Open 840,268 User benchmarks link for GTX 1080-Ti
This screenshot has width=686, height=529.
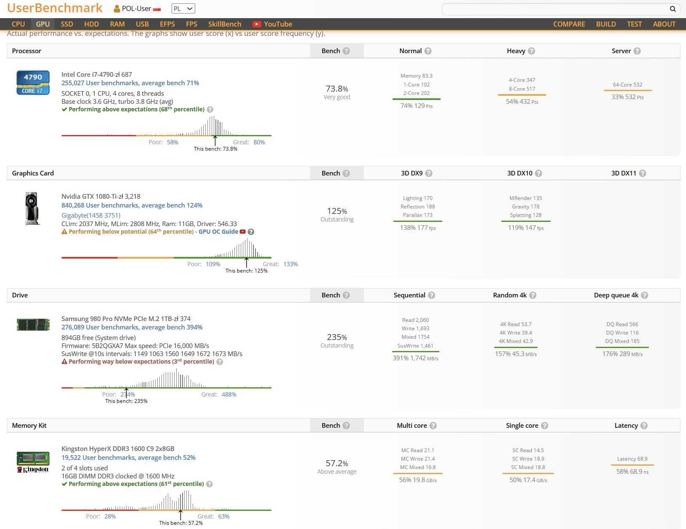pyautogui.click(x=132, y=205)
